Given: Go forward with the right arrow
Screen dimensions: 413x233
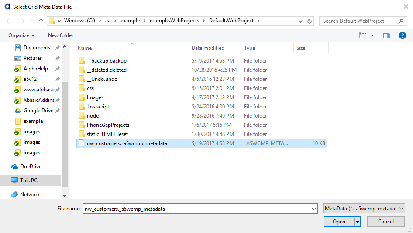Looking at the screenshot, I should pos(21,21).
